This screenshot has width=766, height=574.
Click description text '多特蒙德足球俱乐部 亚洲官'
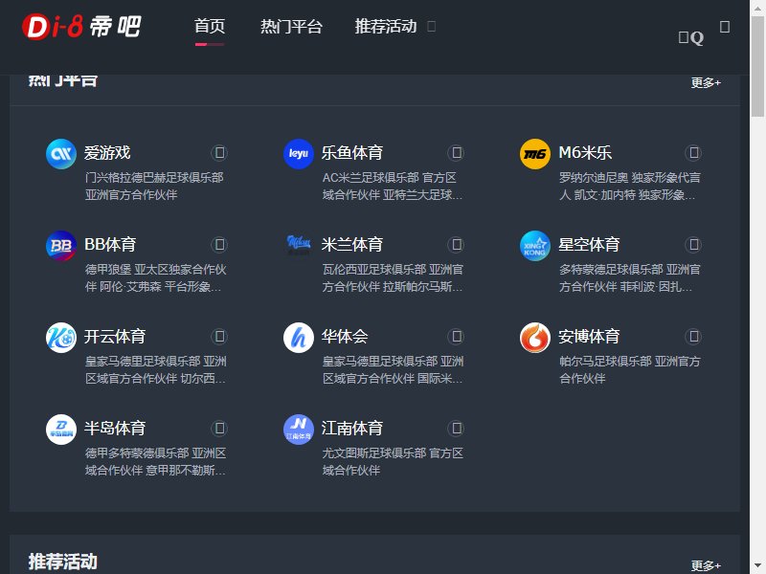click(630, 270)
